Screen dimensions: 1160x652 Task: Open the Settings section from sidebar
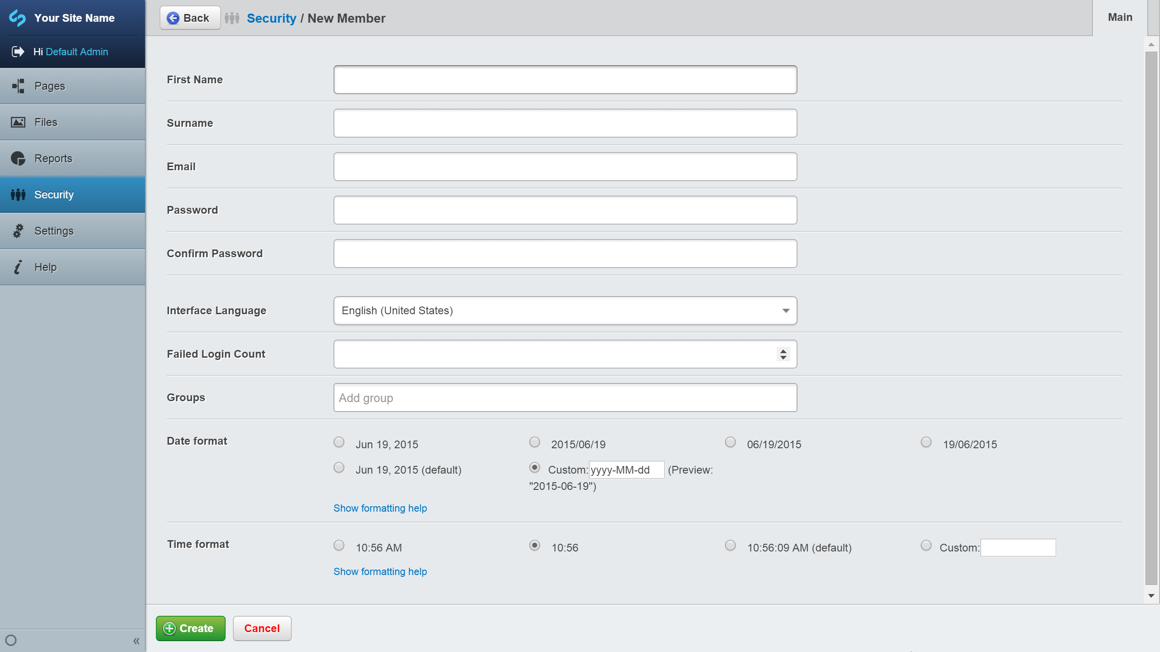coord(53,230)
